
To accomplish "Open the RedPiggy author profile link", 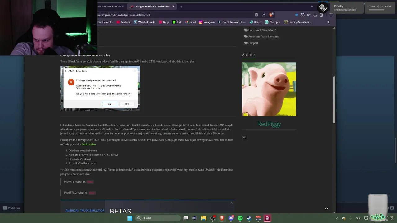I will click(269, 124).
